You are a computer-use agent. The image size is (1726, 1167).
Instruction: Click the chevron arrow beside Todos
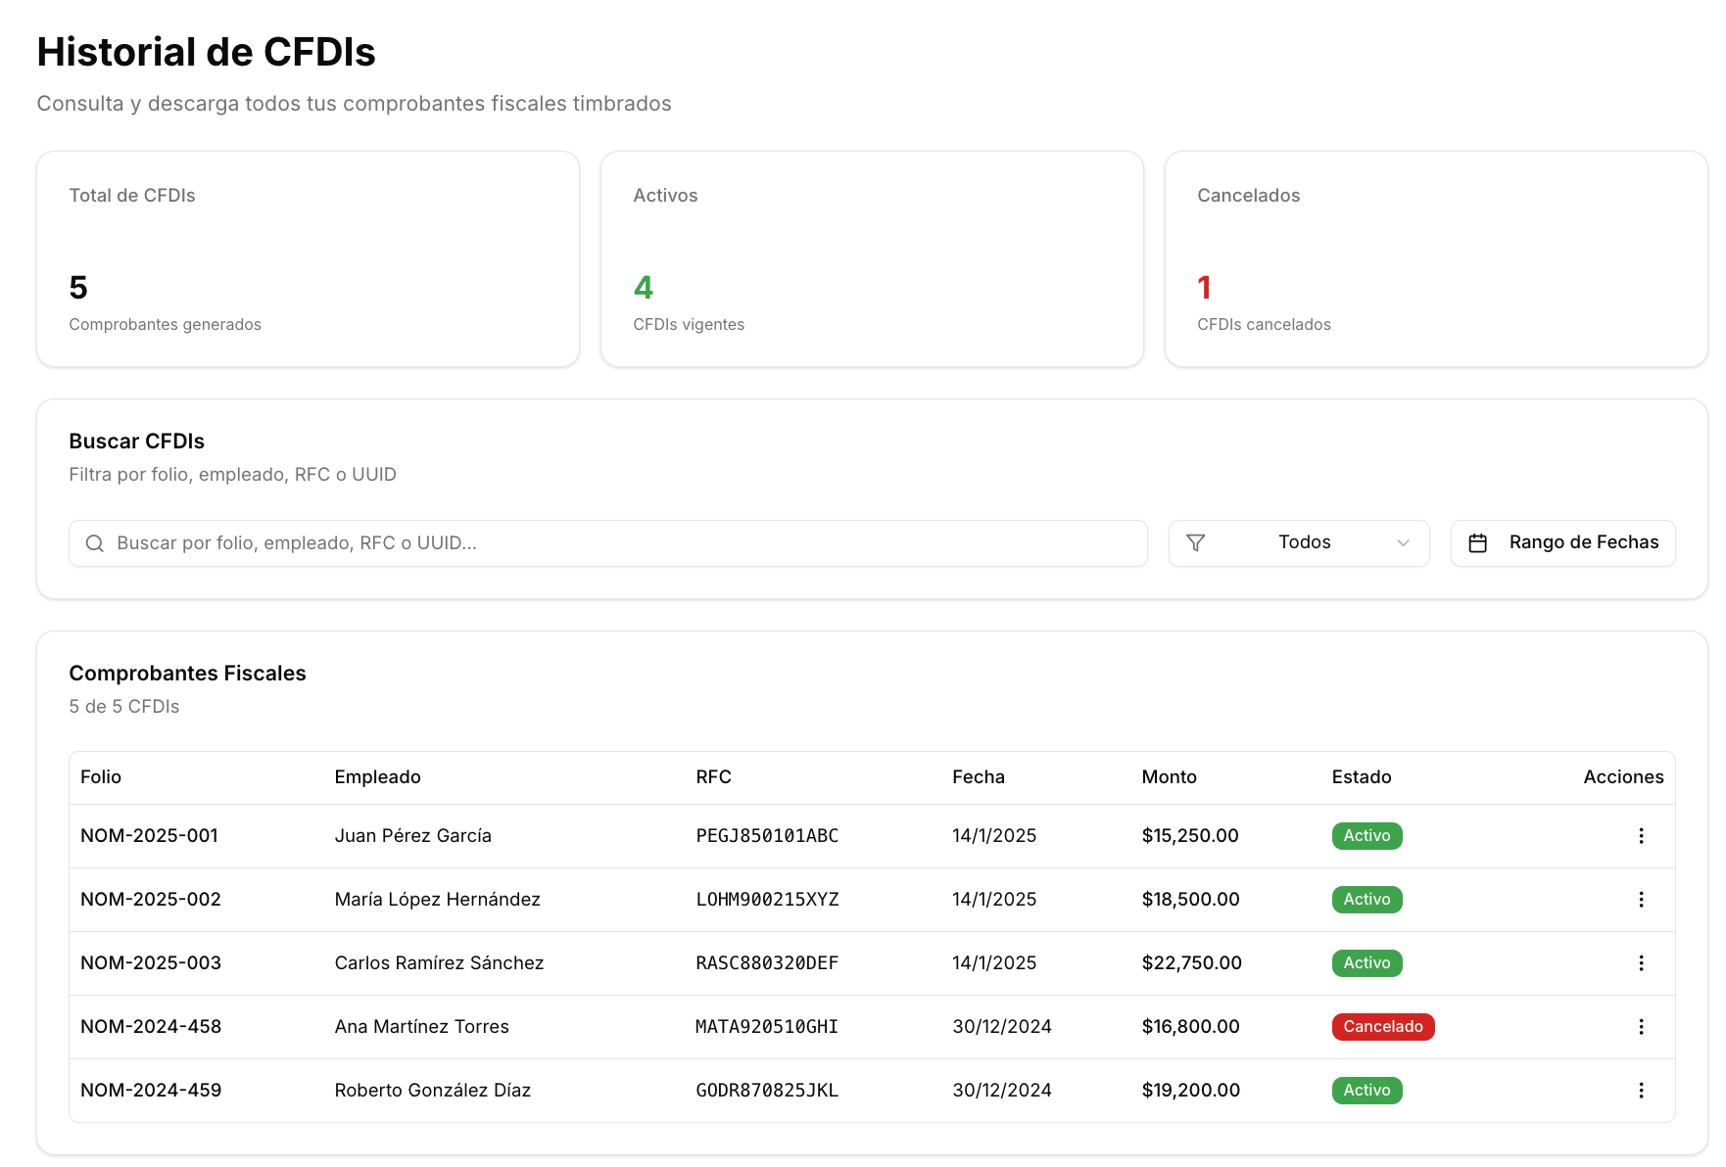pyautogui.click(x=1403, y=543)
